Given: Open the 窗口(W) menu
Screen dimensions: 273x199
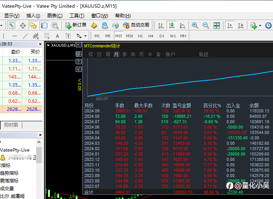Looking at the screenshot, I should [x=99, y=16].
